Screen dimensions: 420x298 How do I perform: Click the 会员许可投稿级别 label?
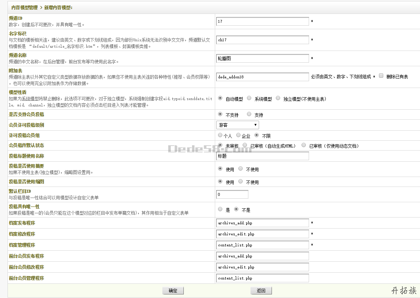(x=26, y=125)
